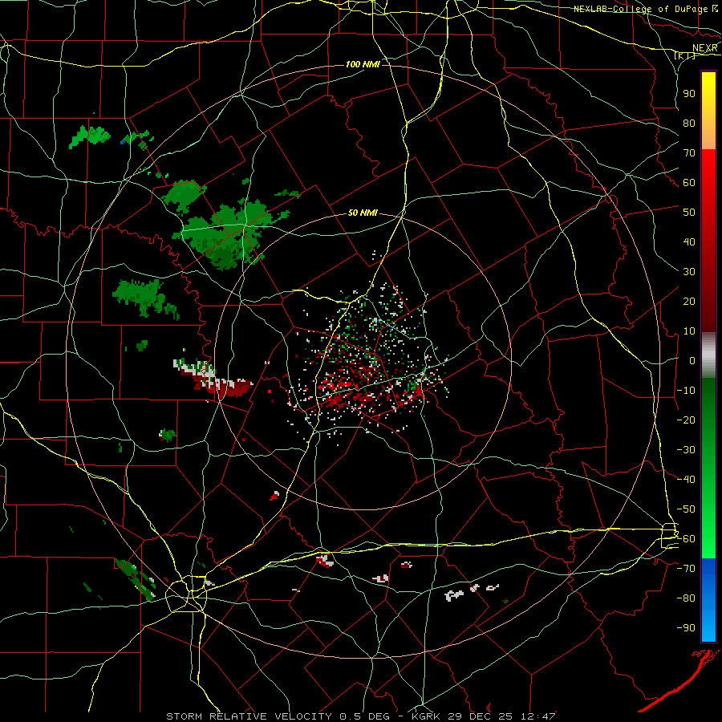This screenshot has width=722, height=722.
Task: Click the positive 70 velocity scale label
Action: pos(689,153)
